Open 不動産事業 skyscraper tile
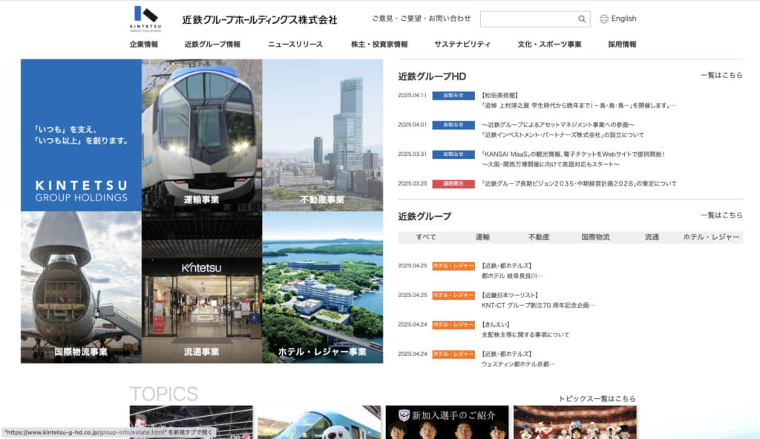Screen dimensions: 760x439 tap(322, 135)
